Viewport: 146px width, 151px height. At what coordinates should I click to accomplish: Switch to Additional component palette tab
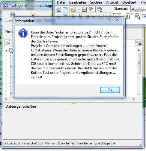coord(139,9)
